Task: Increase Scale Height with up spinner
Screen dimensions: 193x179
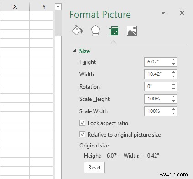Action: [x=173, y=97]
